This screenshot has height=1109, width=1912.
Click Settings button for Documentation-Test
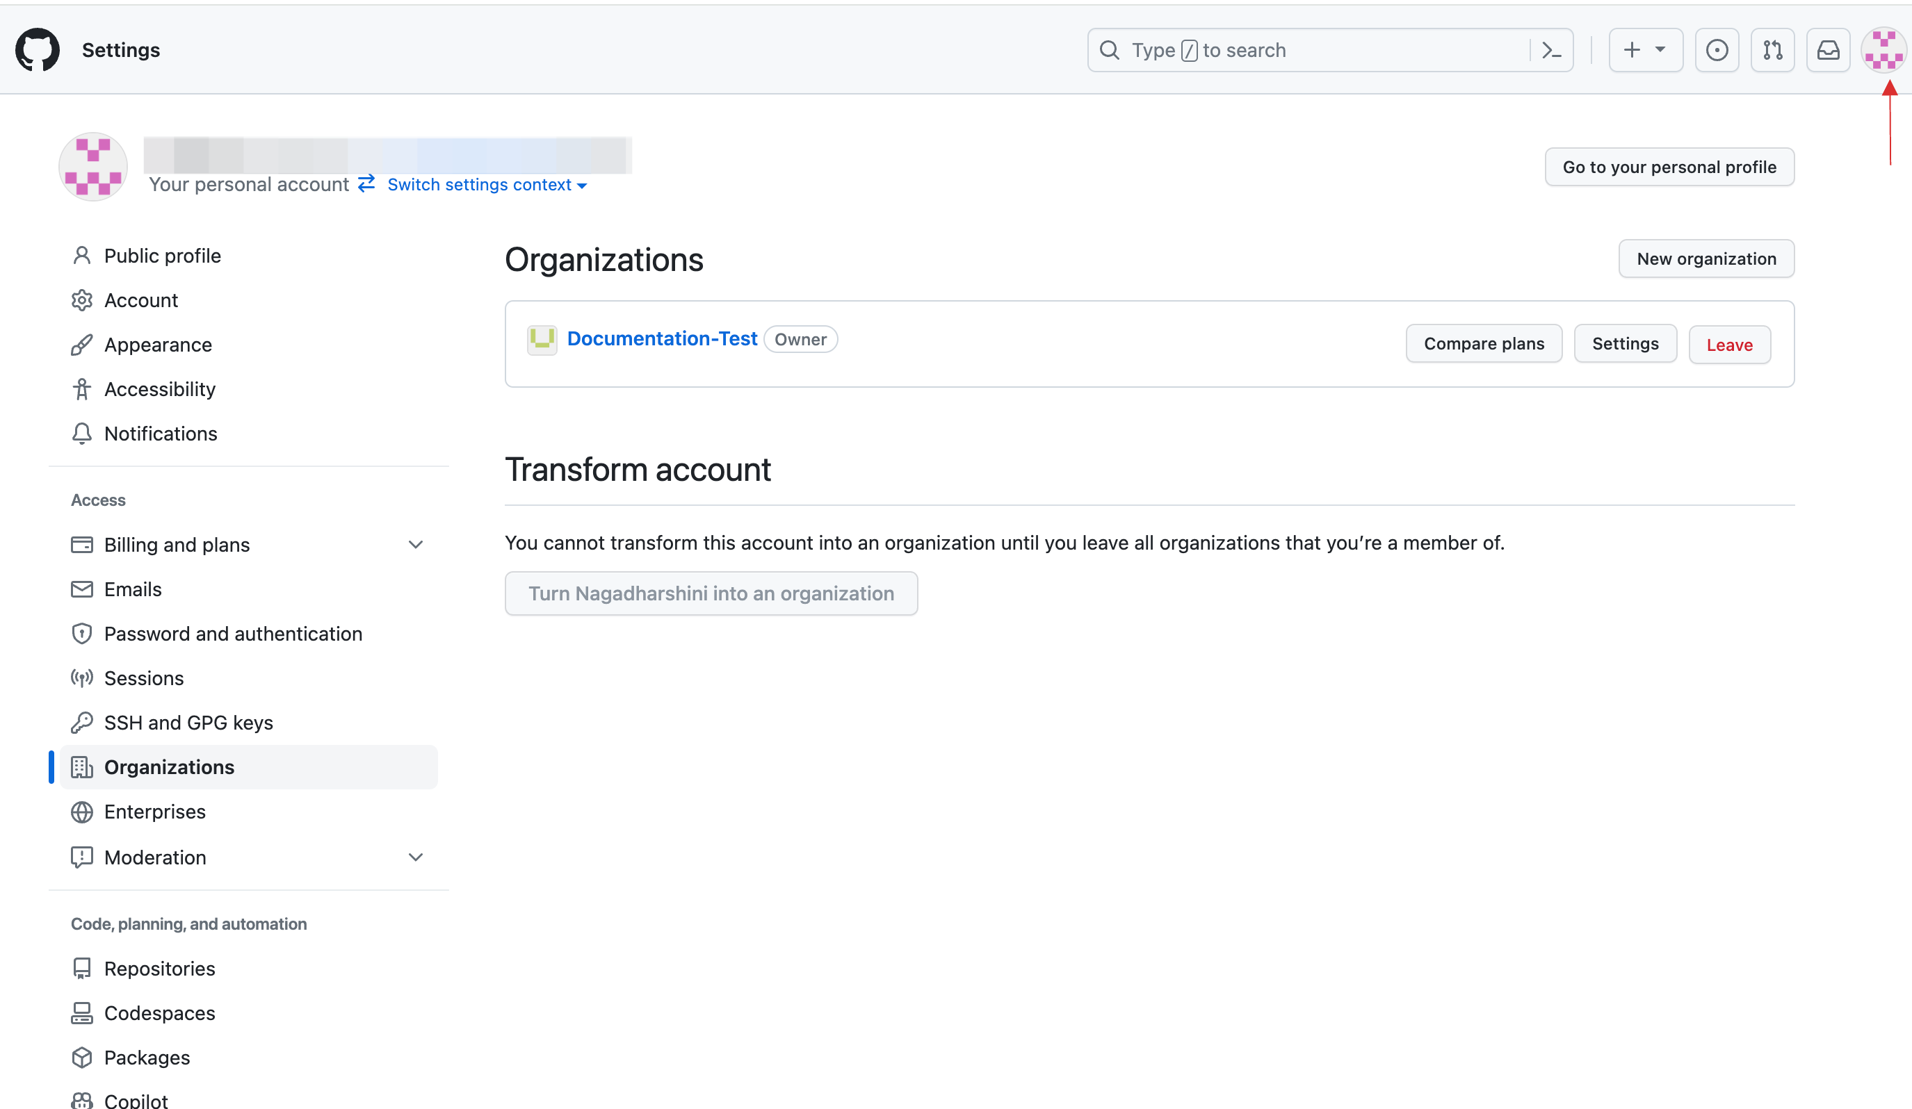pos(1626,343)
